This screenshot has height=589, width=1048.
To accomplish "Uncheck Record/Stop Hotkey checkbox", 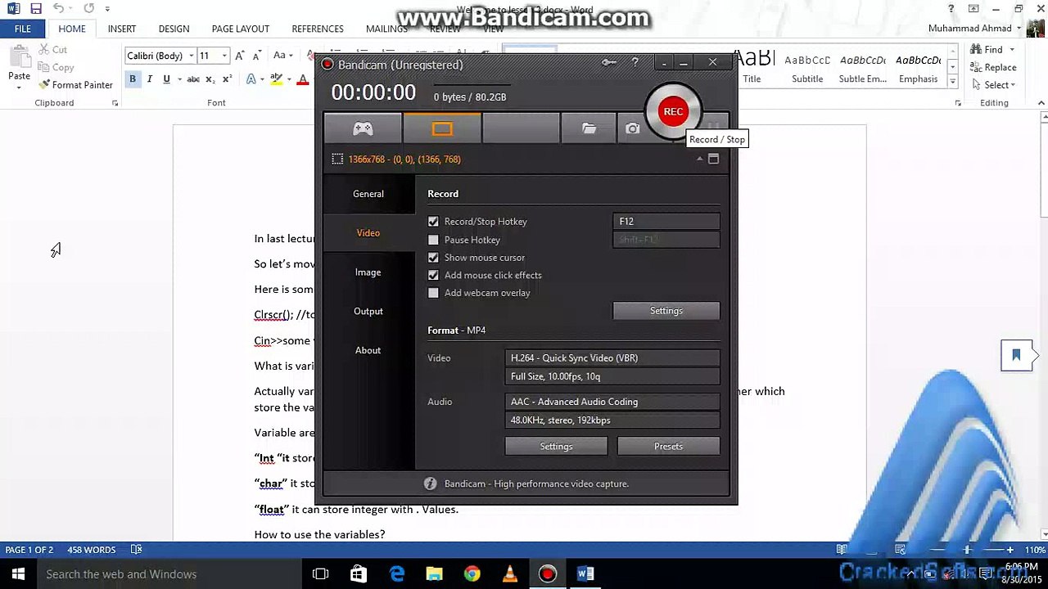I will coord(433,222).
